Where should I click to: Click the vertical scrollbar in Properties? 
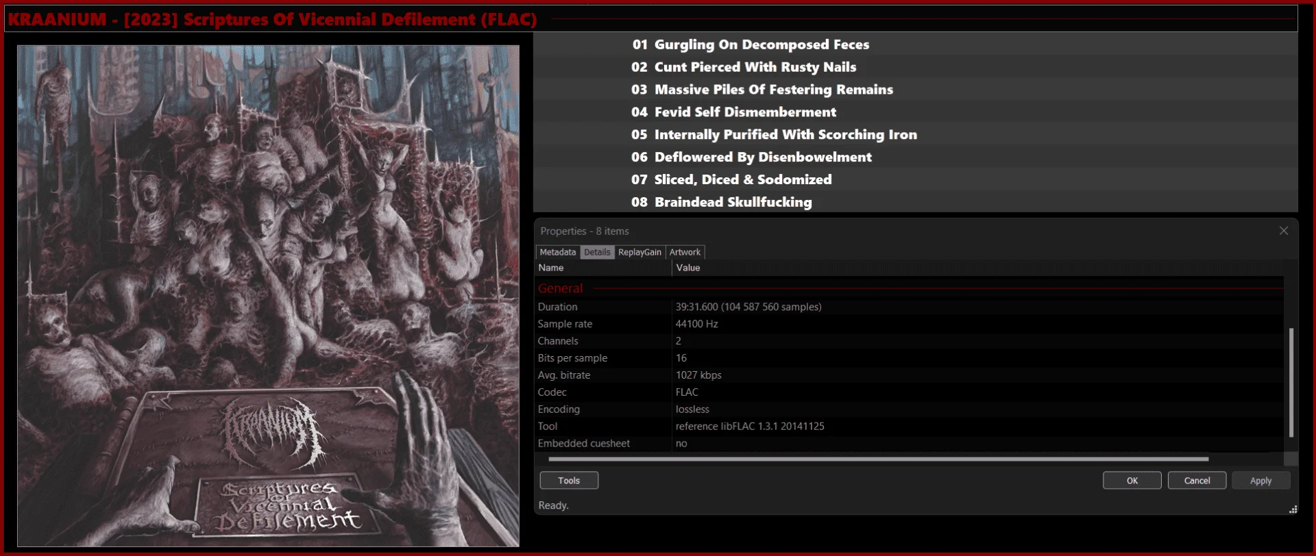[1291, 382]
